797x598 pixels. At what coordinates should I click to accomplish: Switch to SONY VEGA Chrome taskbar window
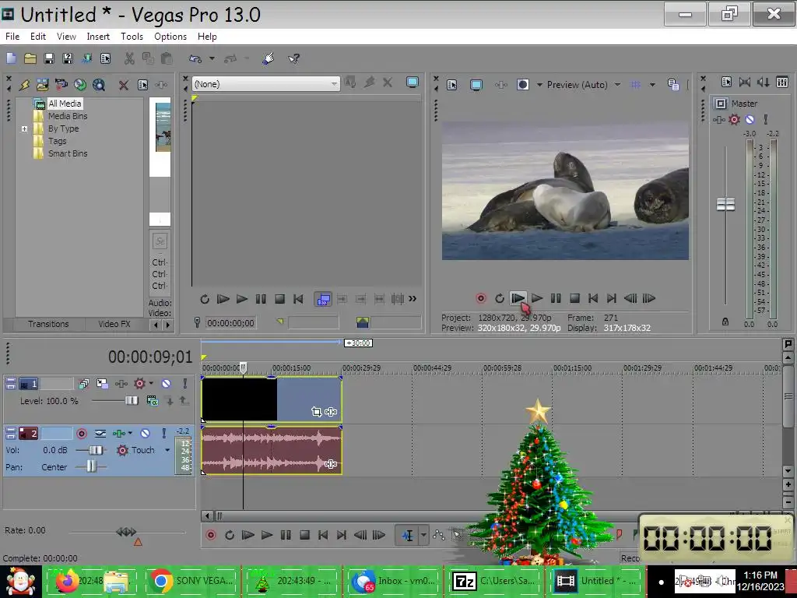point(192,581)
